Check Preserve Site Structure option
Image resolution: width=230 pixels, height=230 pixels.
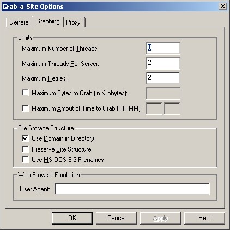pos(25,149)
